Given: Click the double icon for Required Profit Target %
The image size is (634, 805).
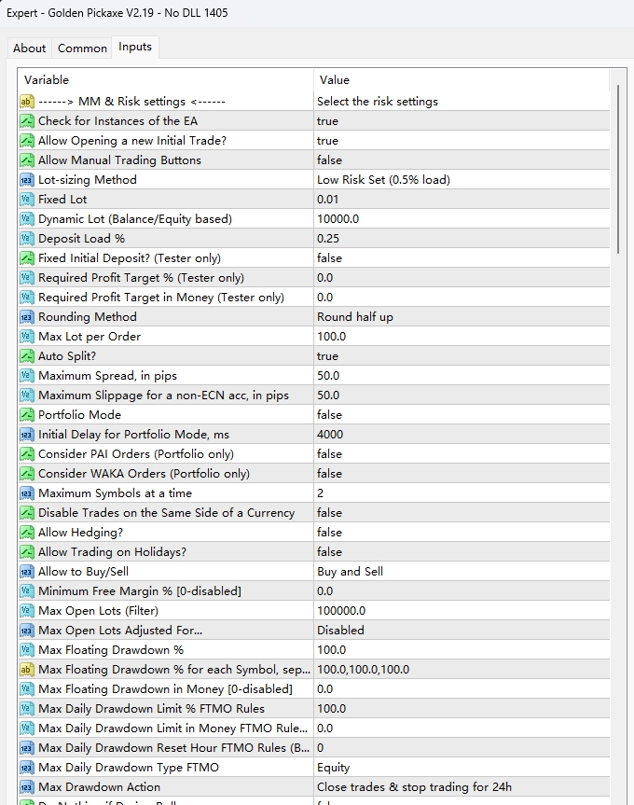Looking at the screenshot, I should tap(27, 278).
